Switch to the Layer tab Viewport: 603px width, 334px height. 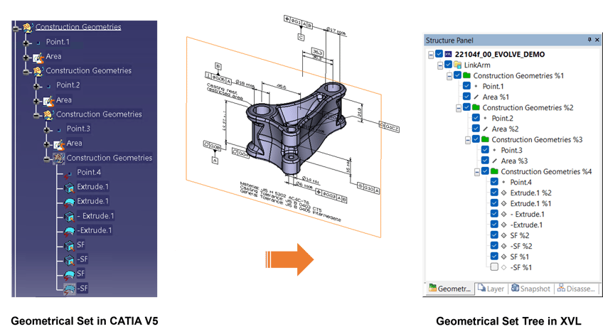(491, 289)
